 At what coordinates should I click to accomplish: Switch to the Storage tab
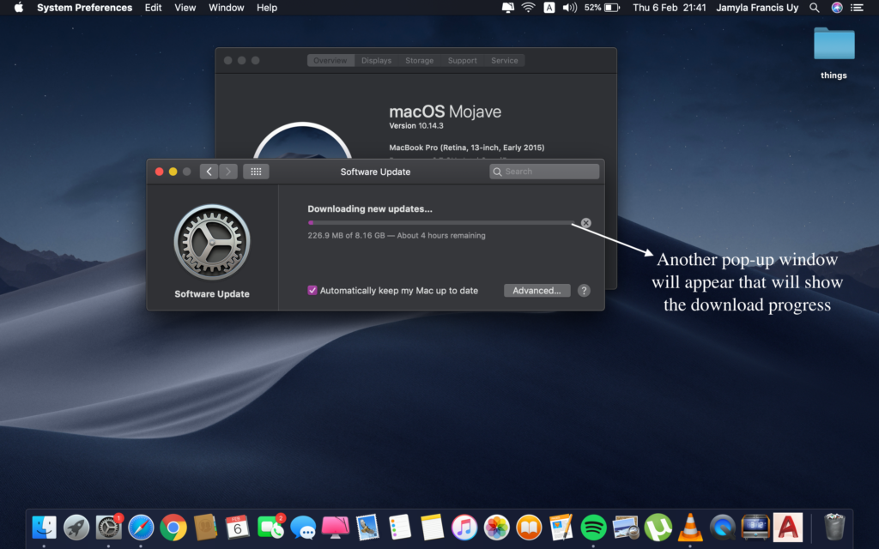(420, 61)
